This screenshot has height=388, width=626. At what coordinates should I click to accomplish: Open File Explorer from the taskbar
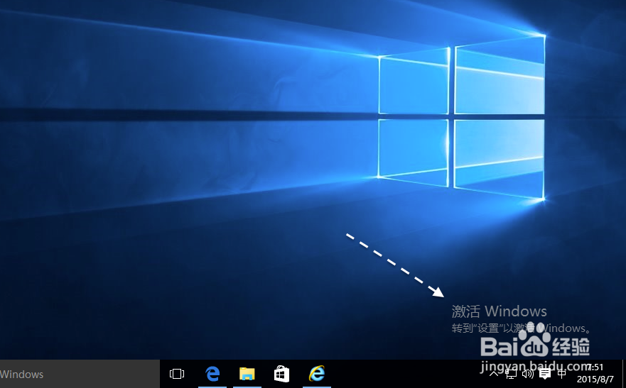coord(247,374)
